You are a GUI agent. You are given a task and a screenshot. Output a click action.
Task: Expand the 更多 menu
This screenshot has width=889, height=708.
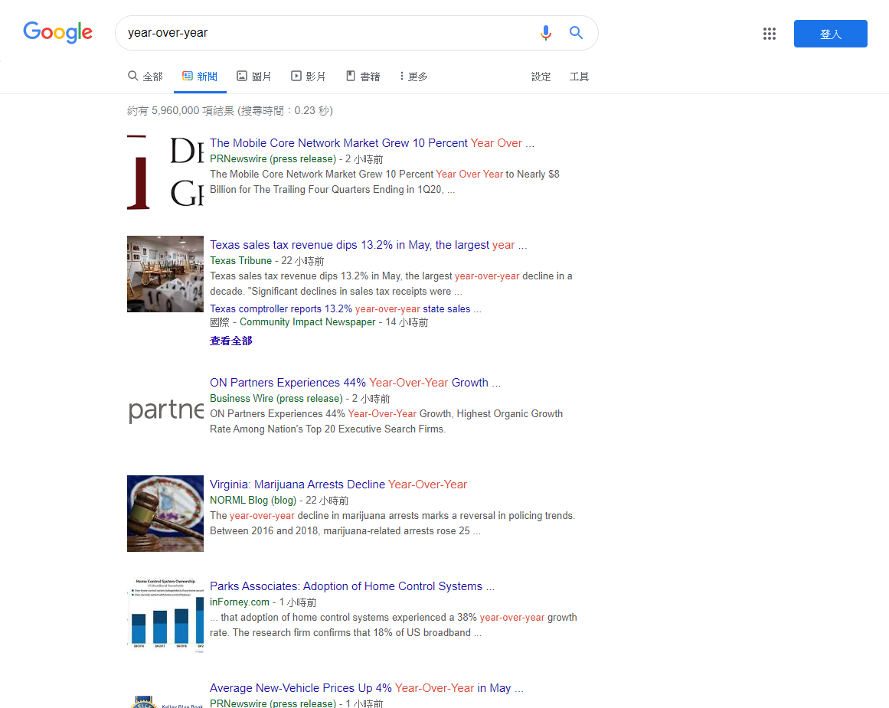tap(413, 77)
